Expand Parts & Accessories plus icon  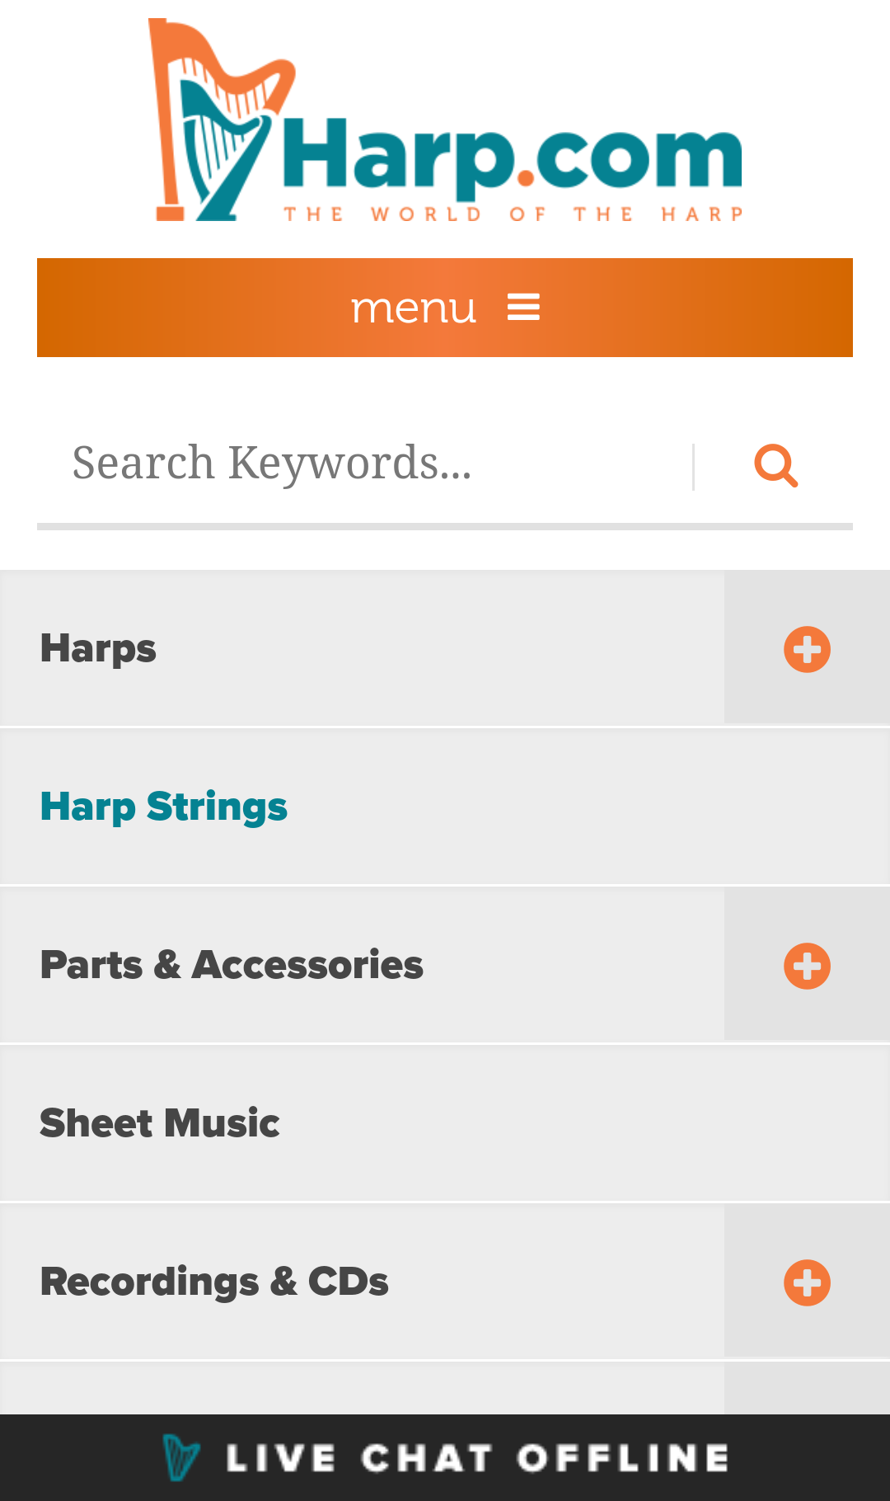pyautogui.click(x=807, y=966)
